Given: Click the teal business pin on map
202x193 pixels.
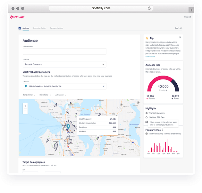Looking at the screenshot, I should (x=68, y=127).
